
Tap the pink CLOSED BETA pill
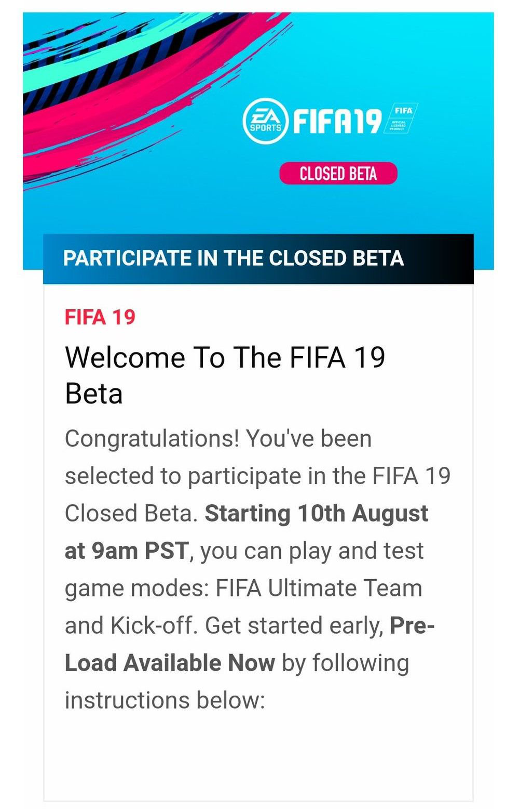click(x=338, y=174)
